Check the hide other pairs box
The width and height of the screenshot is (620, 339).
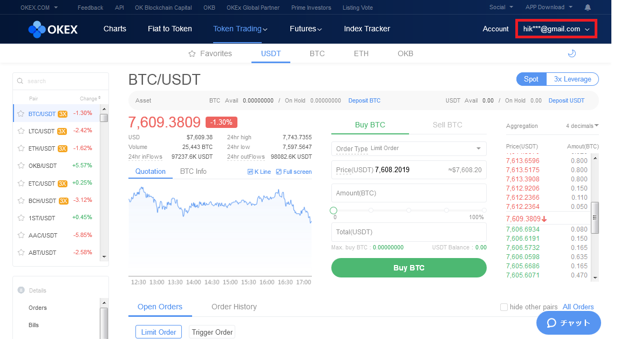point(504,307)
